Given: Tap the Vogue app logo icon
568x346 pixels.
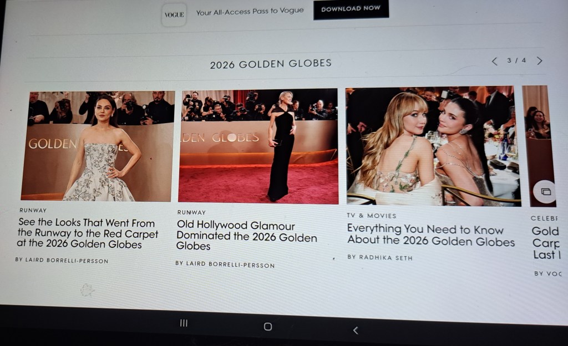Looking at the screenshot, I should [174, 15].
